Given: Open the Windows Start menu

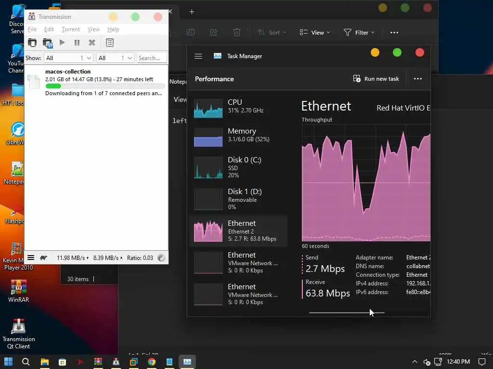Looking at the screenshot, I should pyautogui.click(x=9, y=361).
